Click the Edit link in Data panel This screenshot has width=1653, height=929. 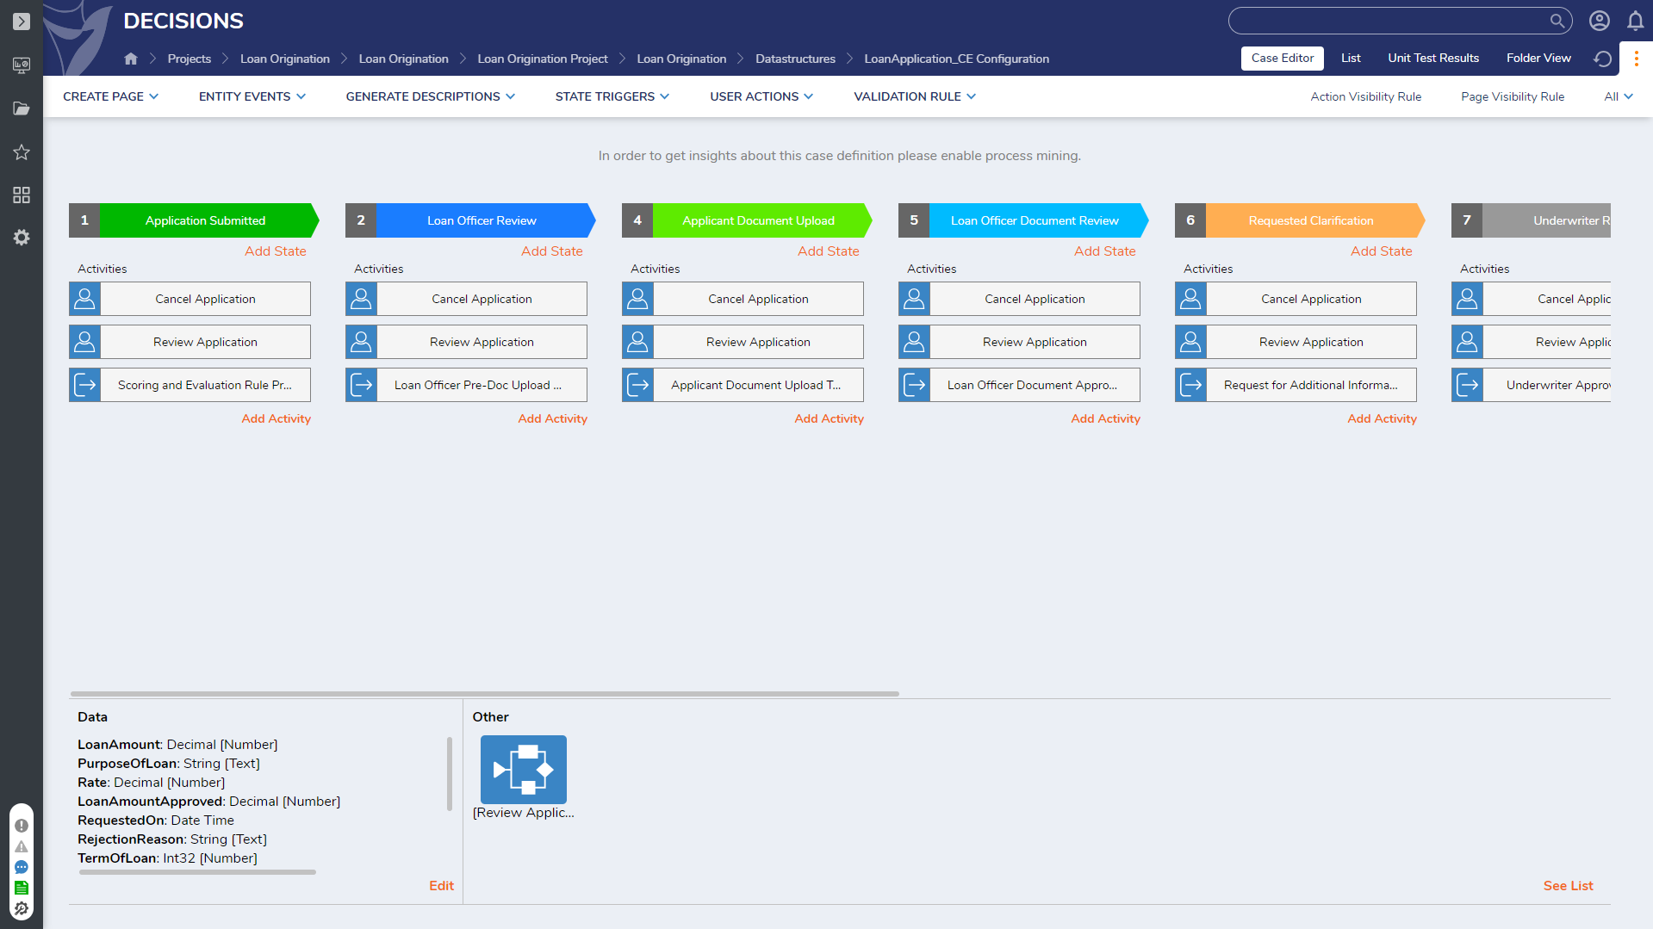(x=441, y=886)
